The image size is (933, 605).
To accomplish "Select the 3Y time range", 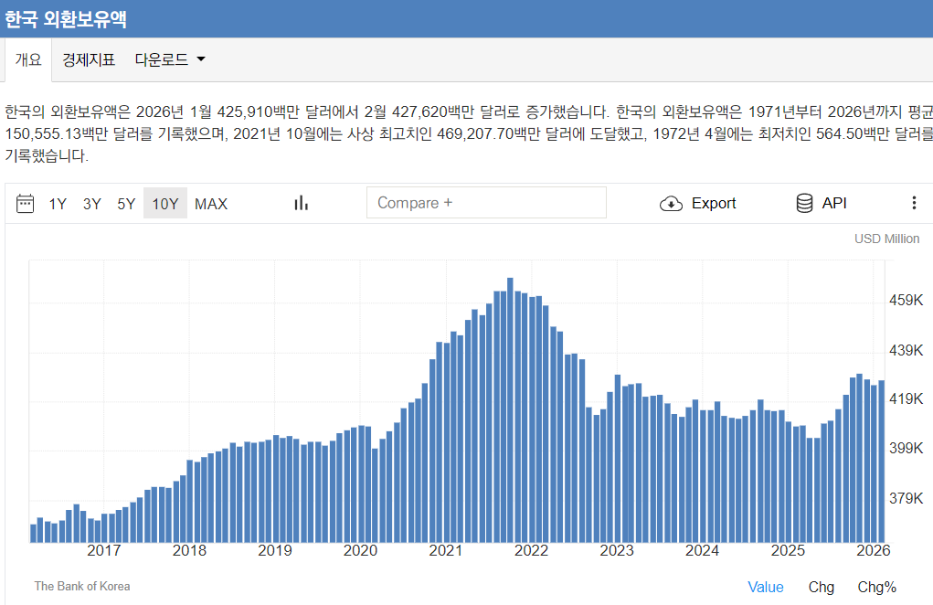I will click(x=91, y=204).
